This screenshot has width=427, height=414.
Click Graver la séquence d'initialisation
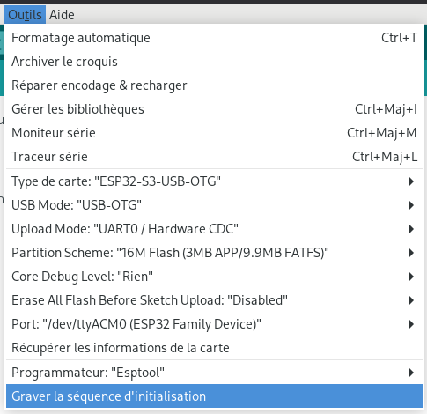[x=214, y=396]
